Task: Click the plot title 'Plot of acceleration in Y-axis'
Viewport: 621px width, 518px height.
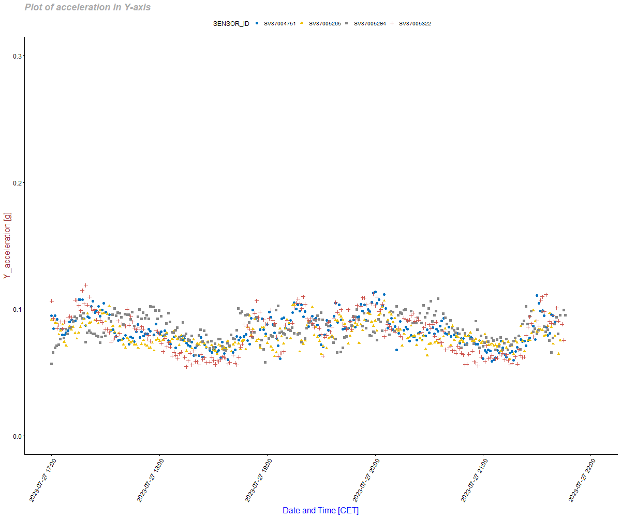Action: pyautogui.click(x=87, y=8)
